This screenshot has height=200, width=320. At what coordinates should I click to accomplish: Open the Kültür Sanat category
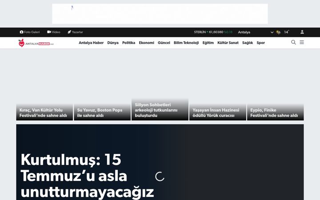click(228, 43)
